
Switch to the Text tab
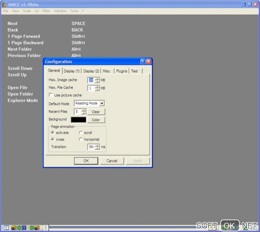click(x=135, y=71)
